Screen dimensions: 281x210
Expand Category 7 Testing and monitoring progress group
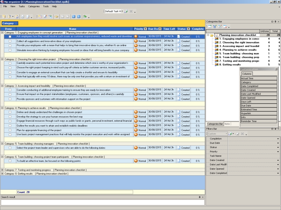coord(2,170)
